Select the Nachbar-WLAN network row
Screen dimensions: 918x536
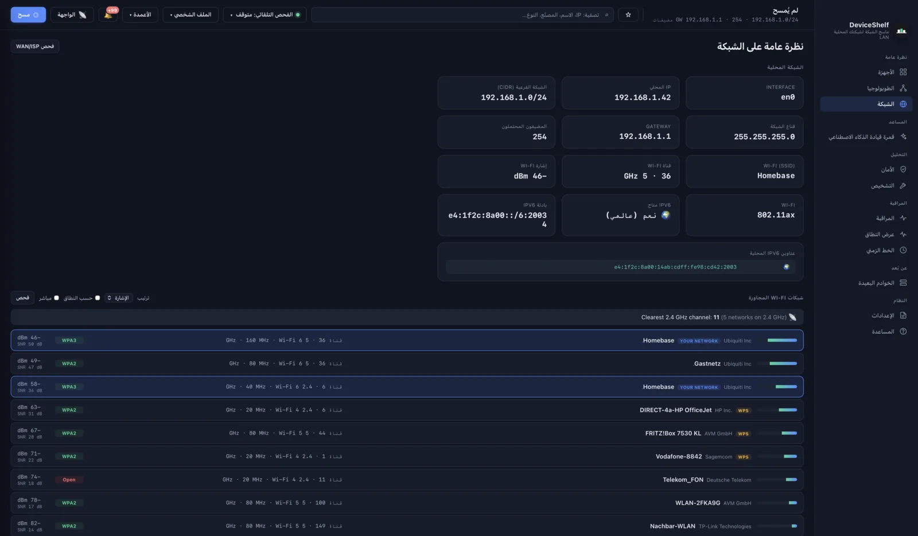point(407,526)
